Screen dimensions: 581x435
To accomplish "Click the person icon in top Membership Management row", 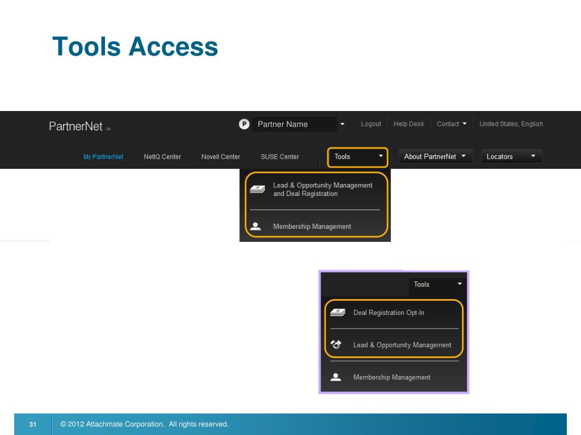I will coord(256,226).
